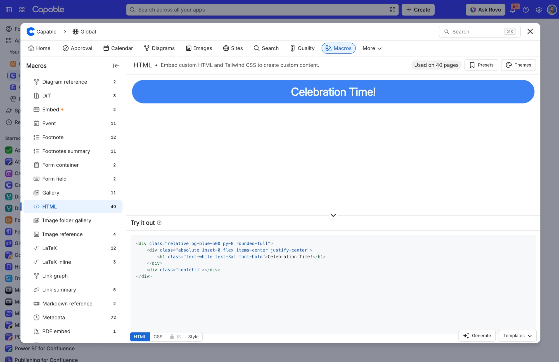Switch to the Quality tab

coord(302,48)
